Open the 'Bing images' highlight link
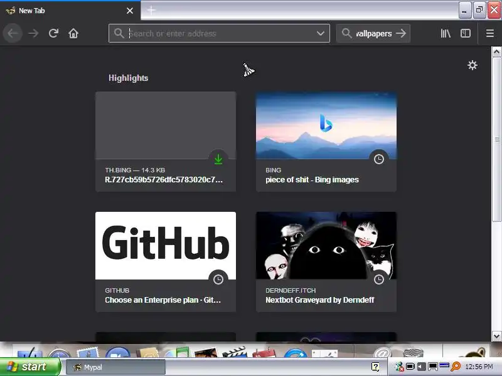The image size is (502, 376). point(312,180)
